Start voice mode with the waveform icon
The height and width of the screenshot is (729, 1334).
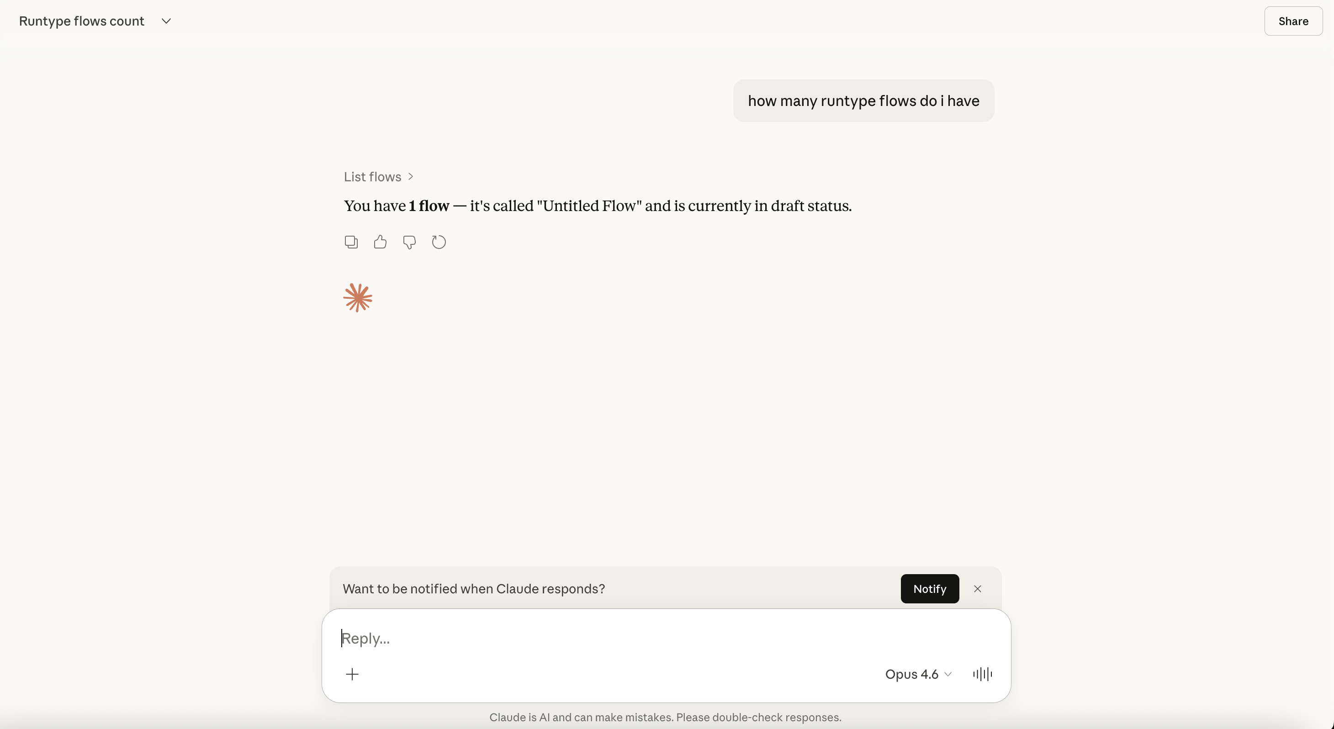(x=982, y=674)
